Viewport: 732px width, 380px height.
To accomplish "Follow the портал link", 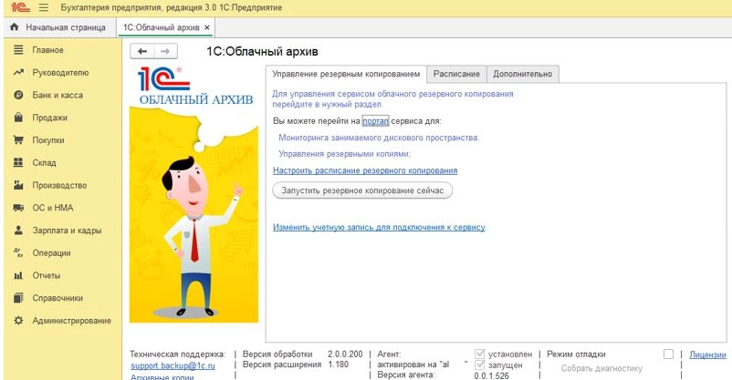I will (375, 121).
